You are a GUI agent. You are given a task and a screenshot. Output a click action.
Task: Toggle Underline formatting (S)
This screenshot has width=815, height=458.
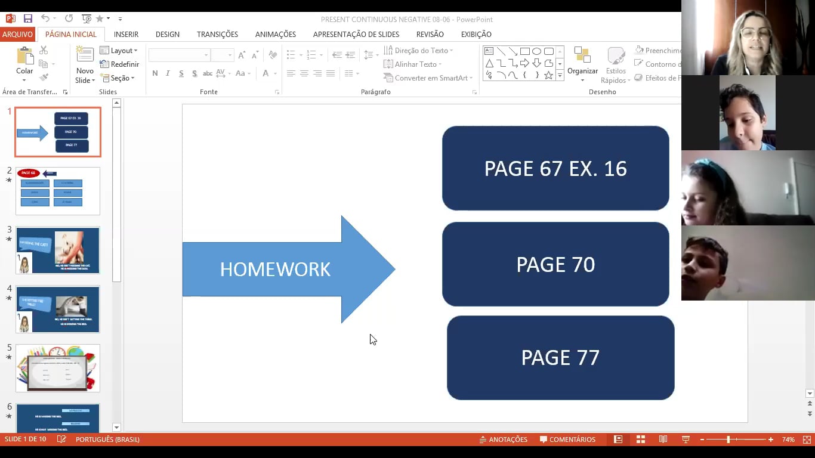[181, 73]
